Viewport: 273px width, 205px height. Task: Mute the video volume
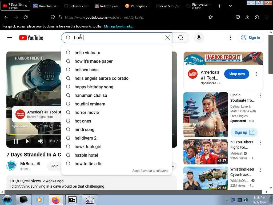(41, 141)
